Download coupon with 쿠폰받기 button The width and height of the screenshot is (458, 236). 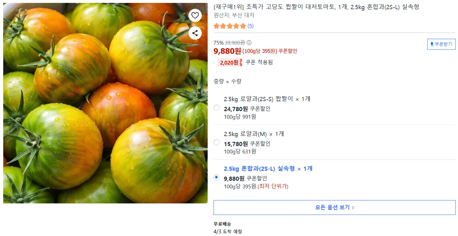click(x=441, y=44)
